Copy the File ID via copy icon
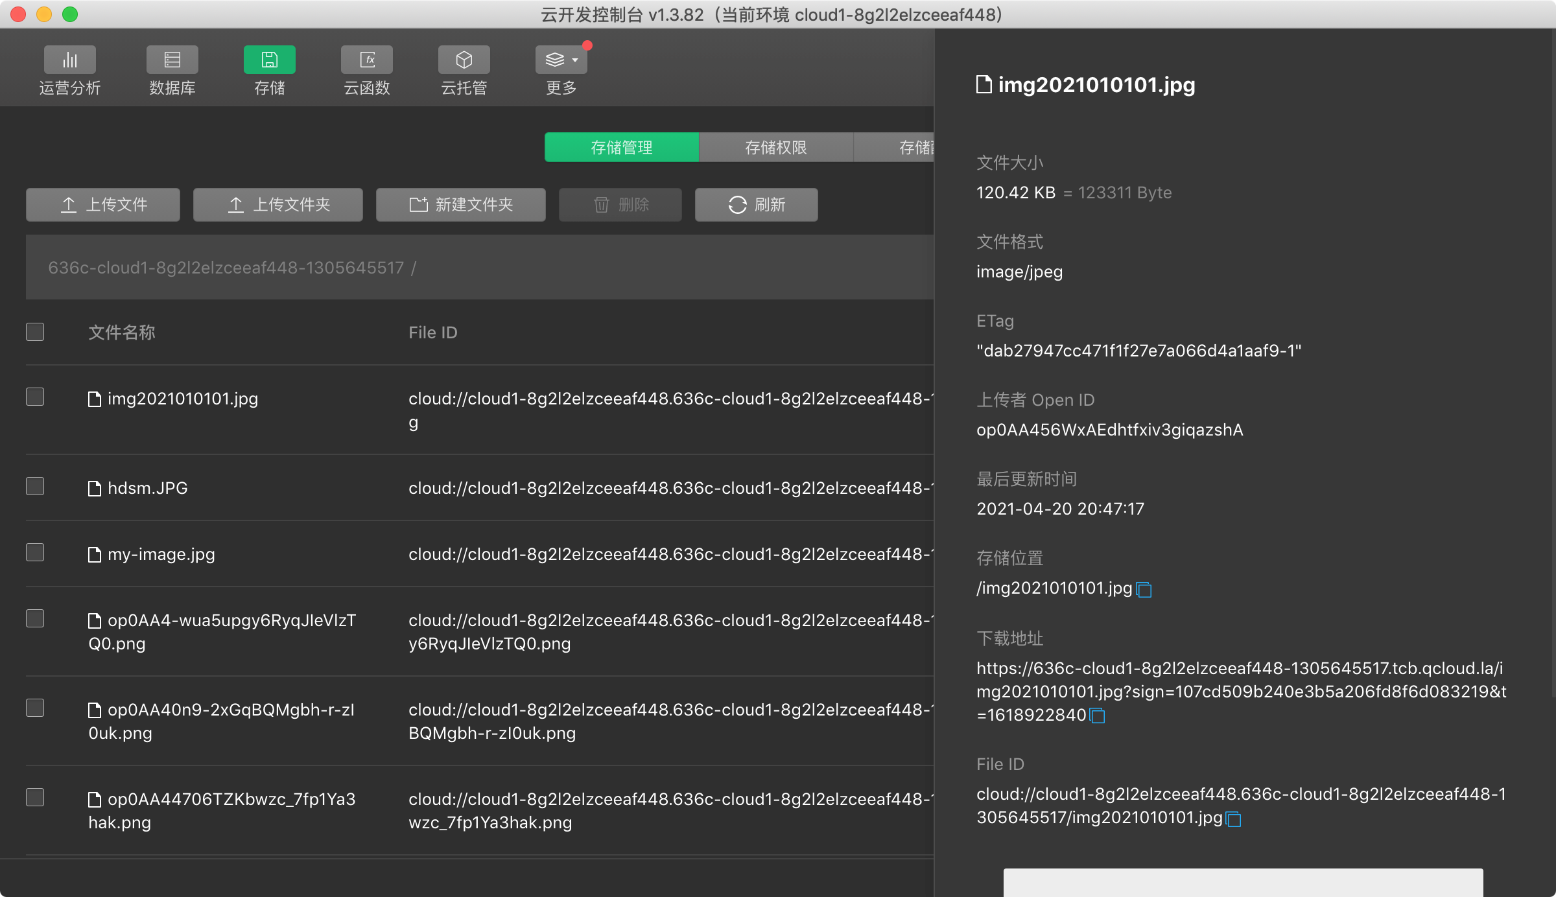The image size is (1556, 897). coord(1233,819)
